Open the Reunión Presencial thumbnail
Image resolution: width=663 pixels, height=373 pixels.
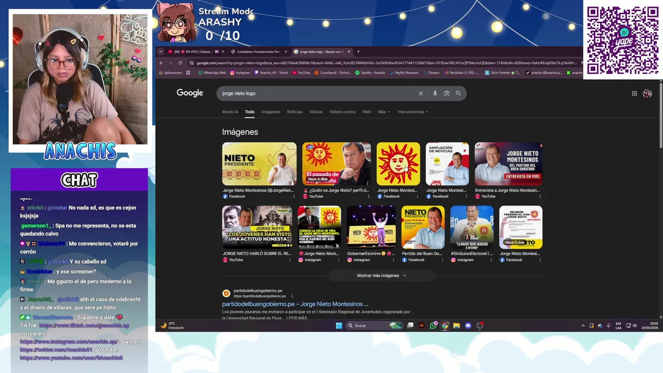click(x=521, y=227)
